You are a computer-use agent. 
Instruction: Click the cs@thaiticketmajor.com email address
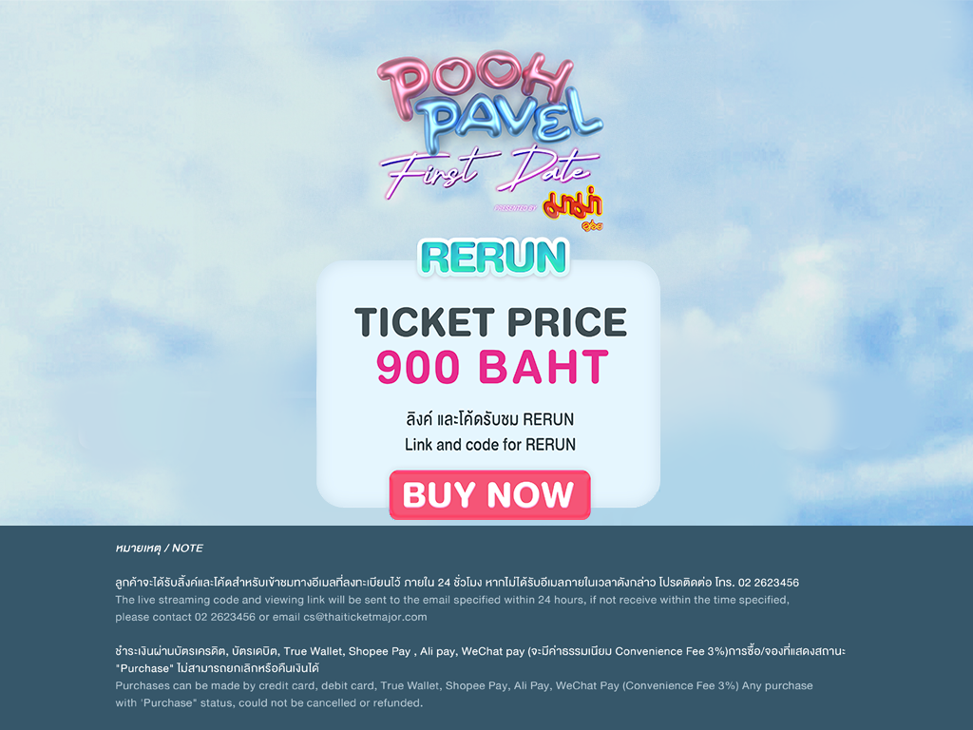(x=365, y=617)
